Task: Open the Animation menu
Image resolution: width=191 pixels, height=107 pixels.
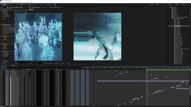Action: coord(20,2)
